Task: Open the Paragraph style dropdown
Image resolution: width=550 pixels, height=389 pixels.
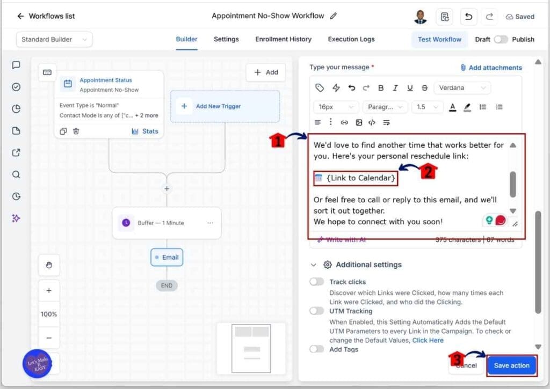Action: [385, 107]
